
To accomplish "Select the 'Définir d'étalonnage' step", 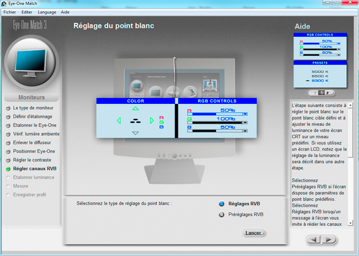I will coord(33,116).
